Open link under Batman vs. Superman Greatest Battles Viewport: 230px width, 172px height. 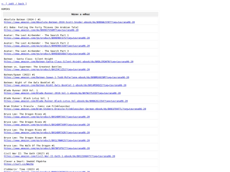coord(47,70)
